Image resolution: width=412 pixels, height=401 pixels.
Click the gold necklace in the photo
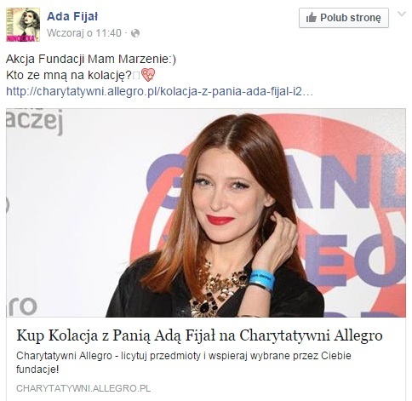(218, 289)
